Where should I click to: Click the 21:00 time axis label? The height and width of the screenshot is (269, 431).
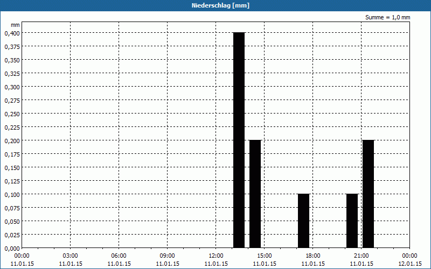[x=362, y=256]
